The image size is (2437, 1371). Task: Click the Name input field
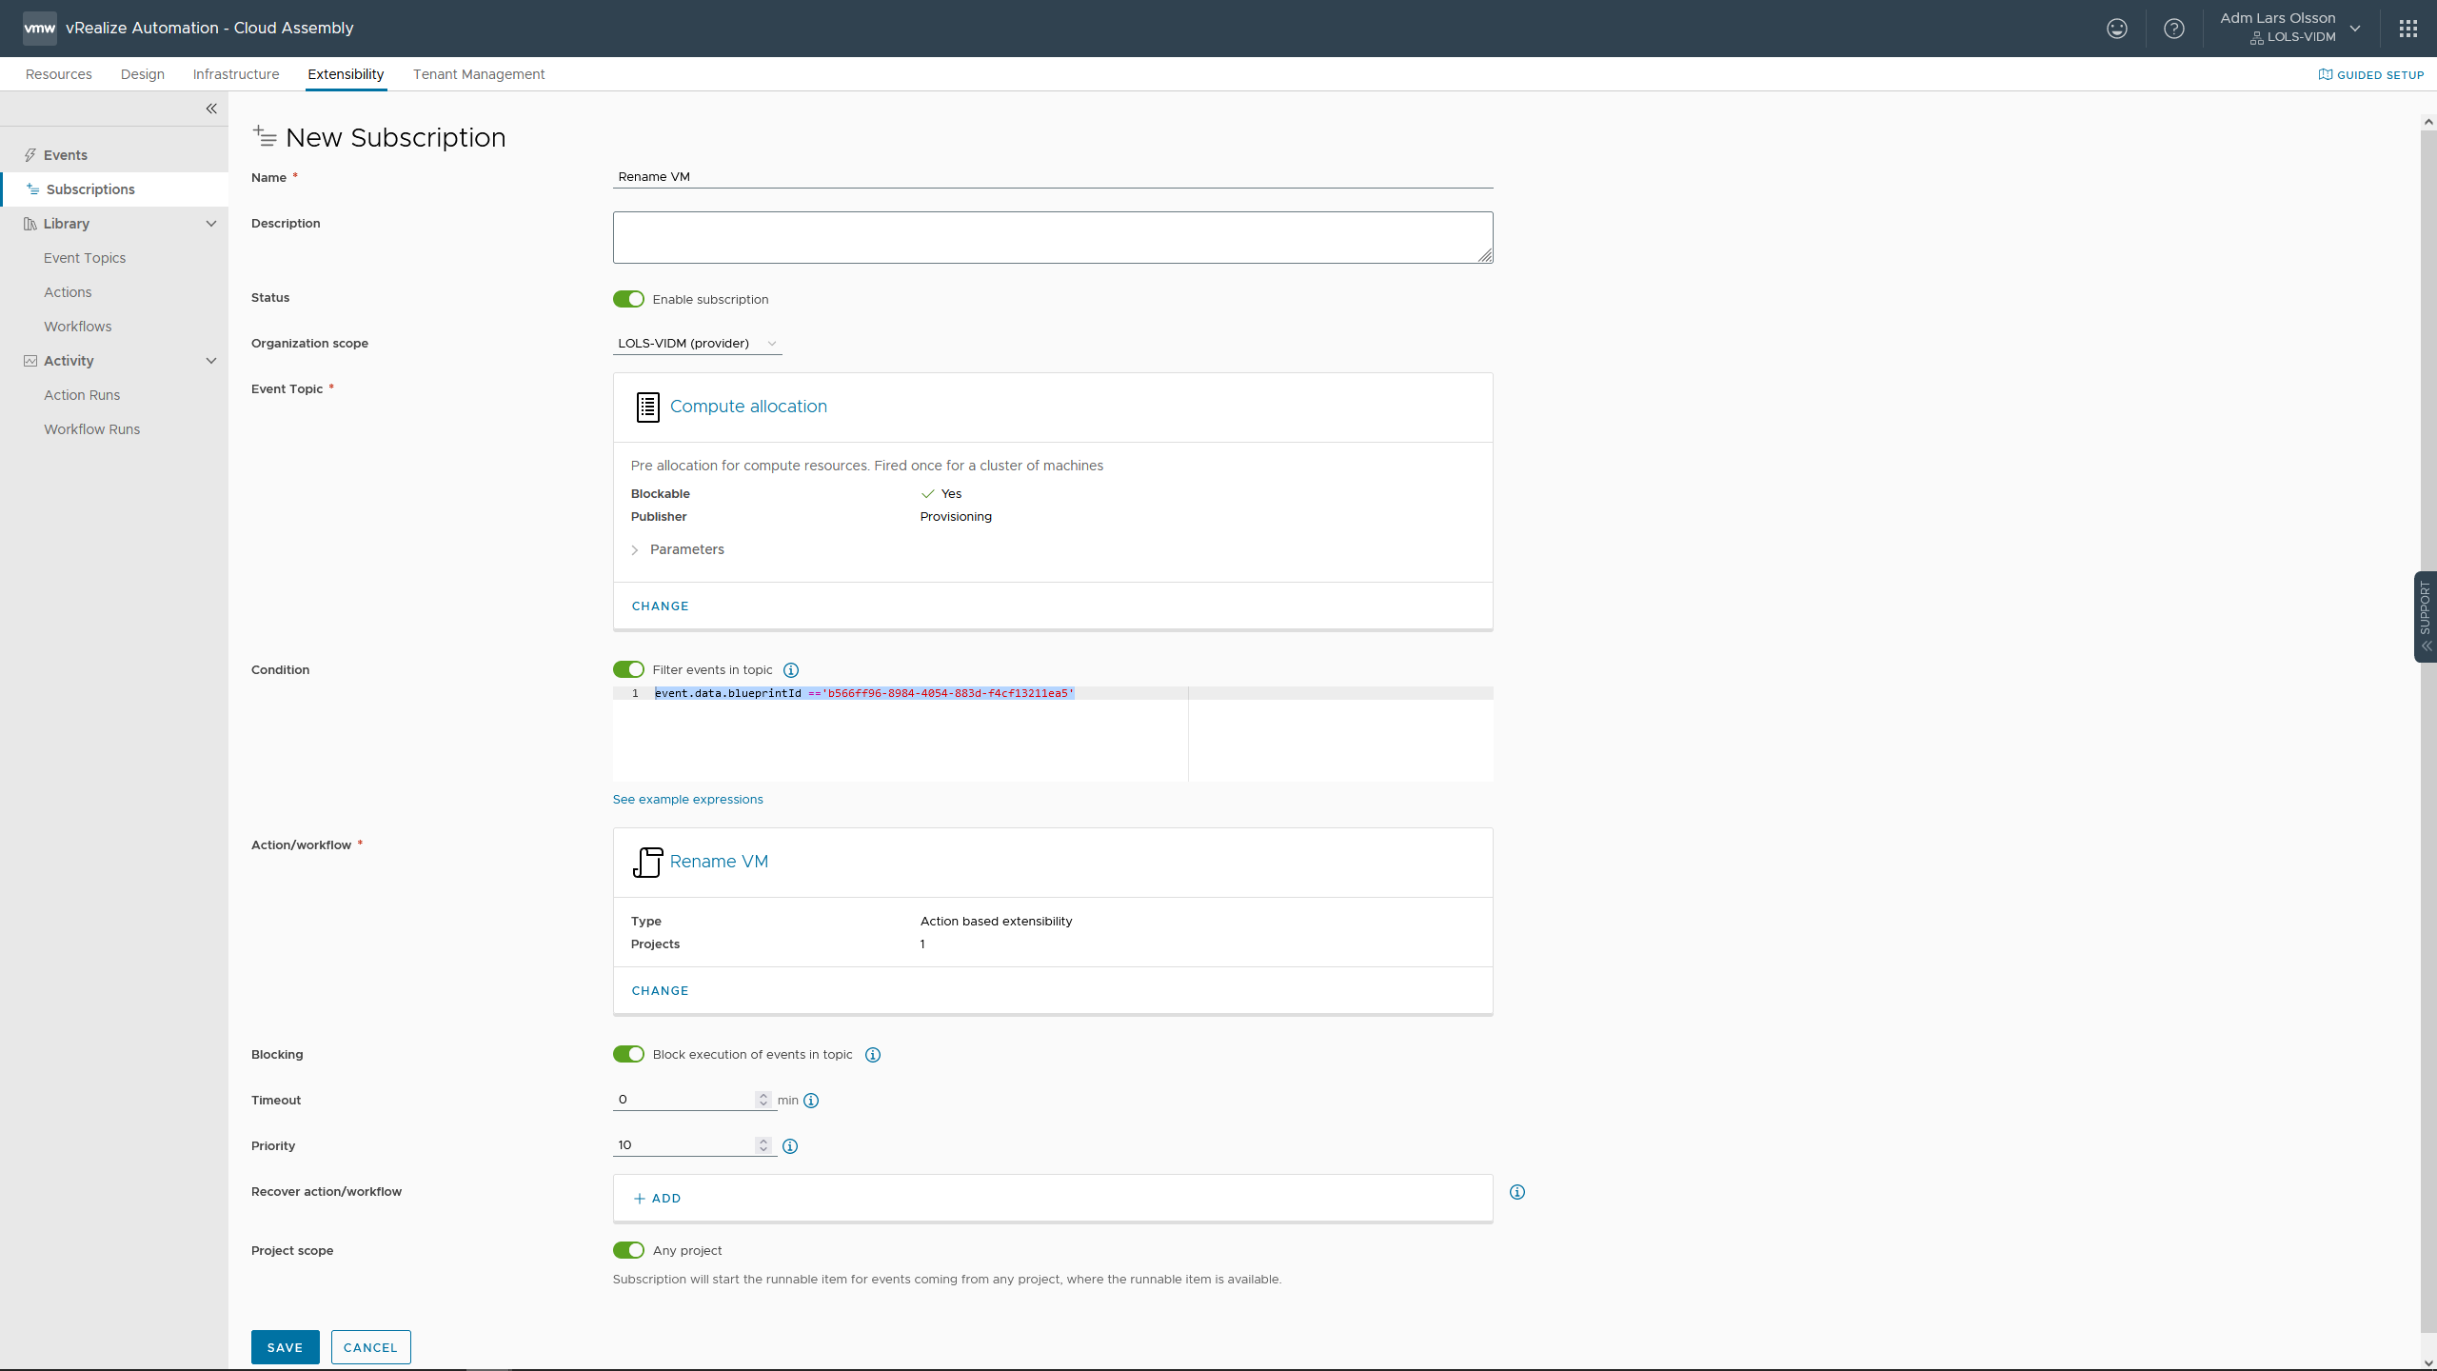coord(1053,177)
